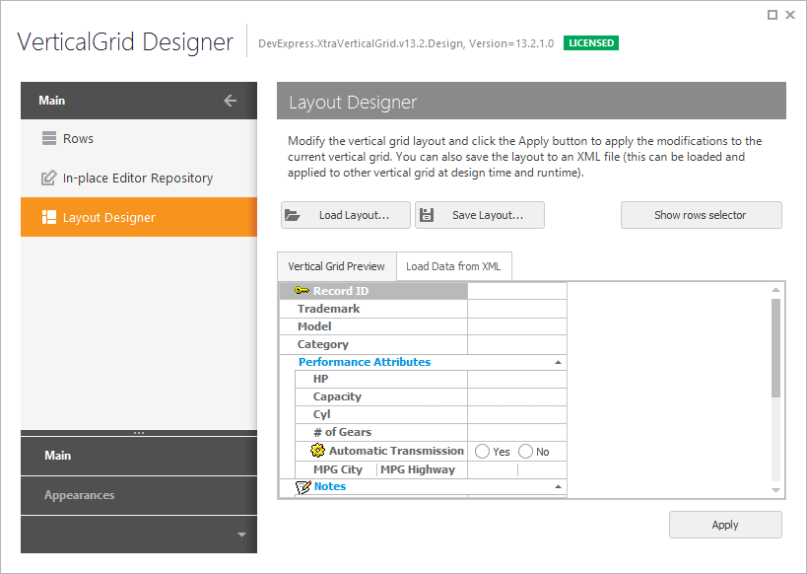This screenshot has width=807, height=574.
Task: Click the Model value cell
Action: (x=517, y=326)
